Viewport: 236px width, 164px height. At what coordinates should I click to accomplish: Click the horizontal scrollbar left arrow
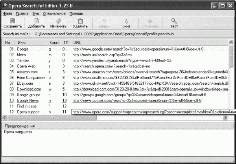(x=5, y=117)
